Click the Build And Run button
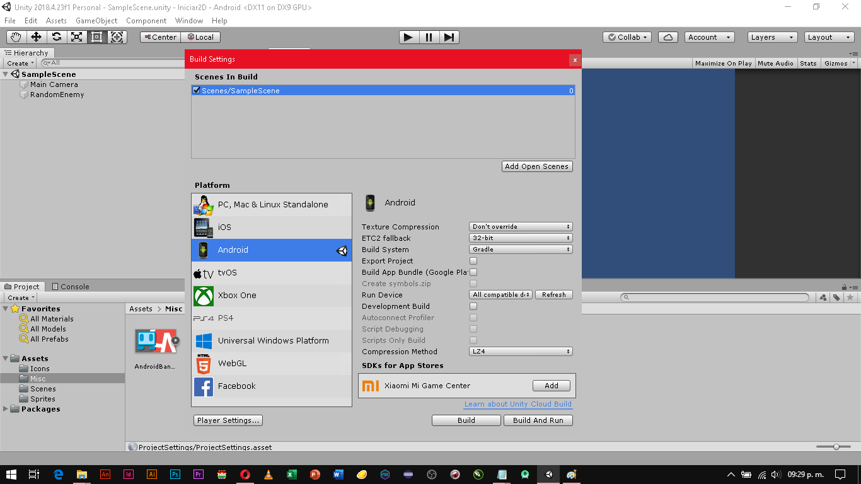This screenshot has width=861, height=484. click(x=538, y=420)
